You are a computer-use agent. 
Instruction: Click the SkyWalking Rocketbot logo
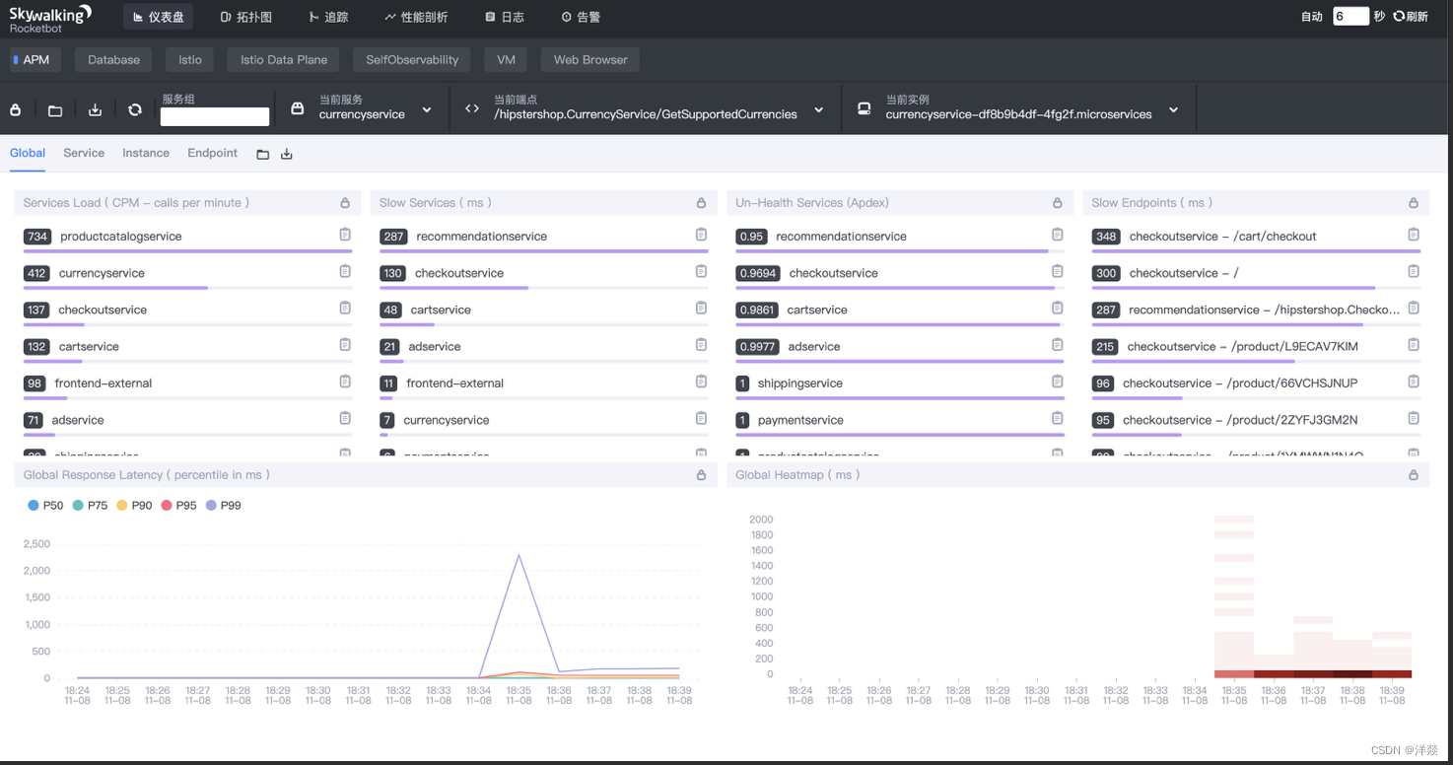coord(49,18)
